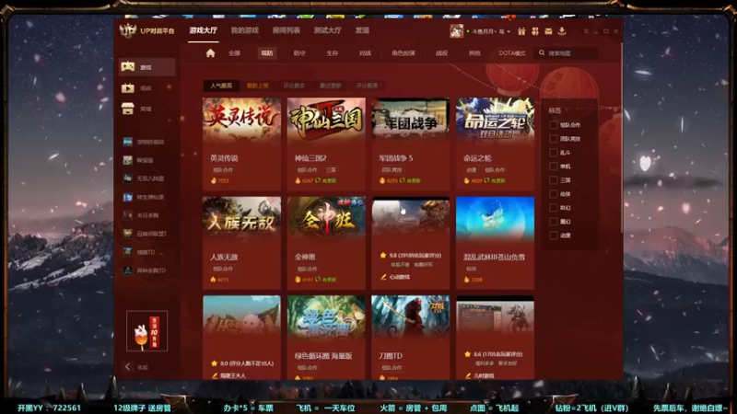Screen dimensions: 737x414
Task: Click the map search input field
Action: (567, 53)
